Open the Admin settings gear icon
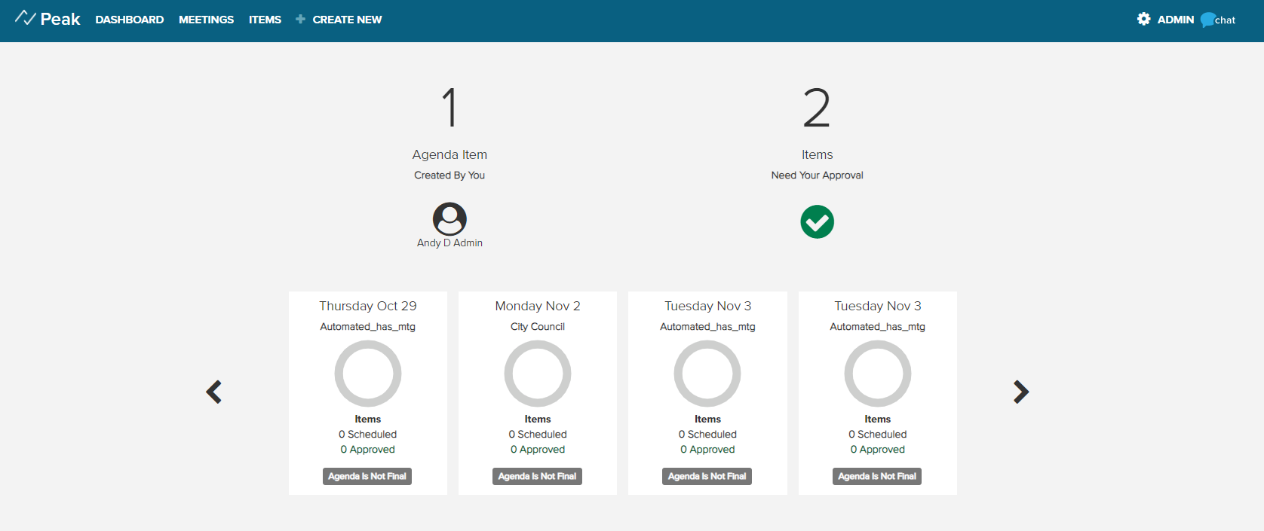 tap(1143, 19)
